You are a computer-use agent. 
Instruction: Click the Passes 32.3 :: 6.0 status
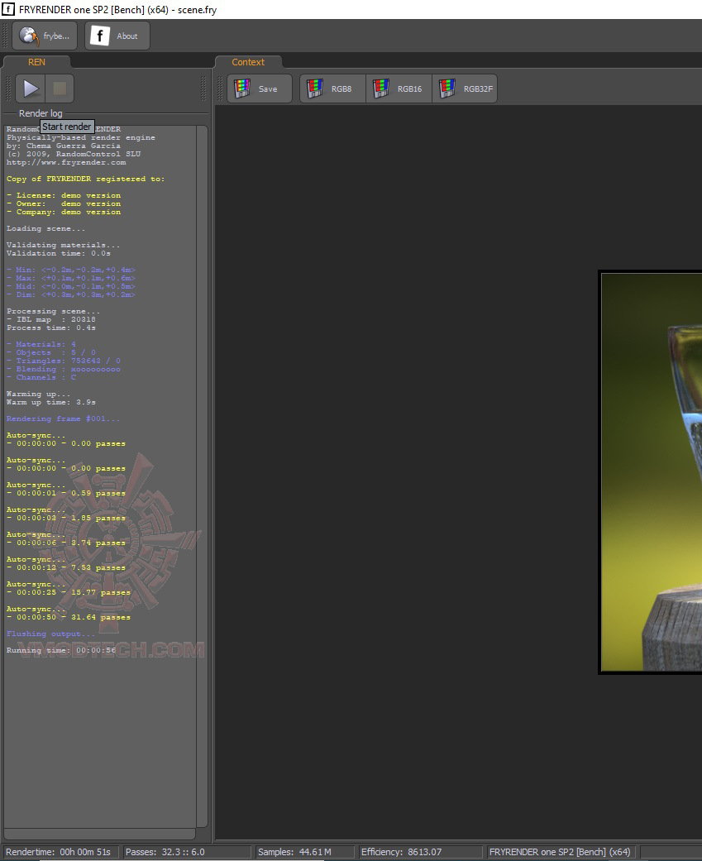[x=165, y=852]
